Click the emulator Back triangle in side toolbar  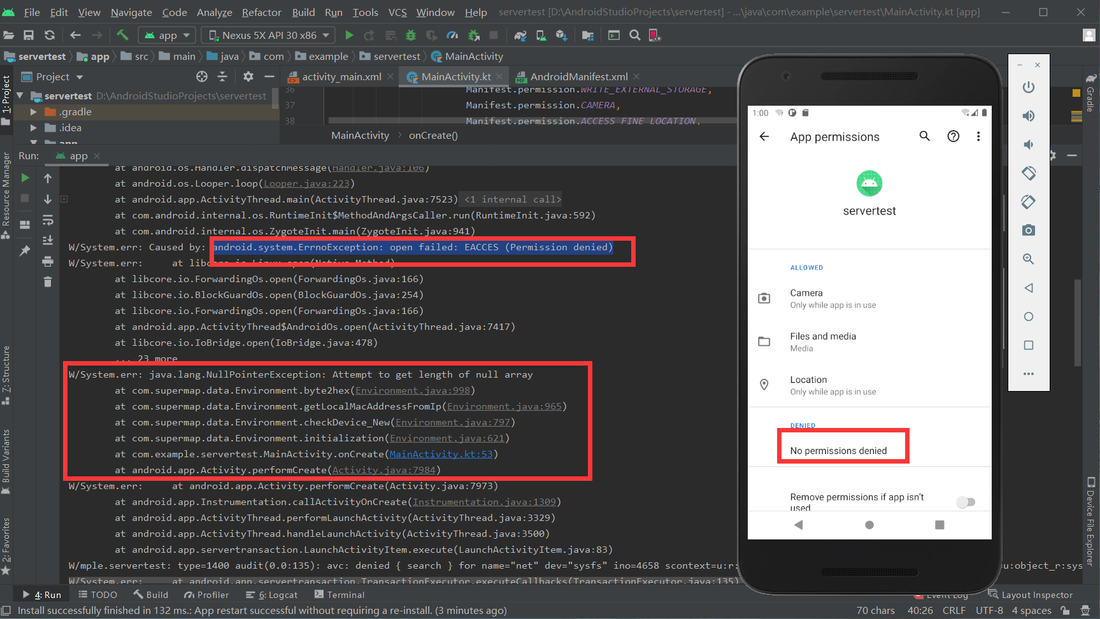[x=1028, y=288]
